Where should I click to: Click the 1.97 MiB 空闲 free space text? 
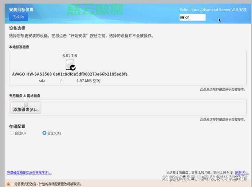[89, 81]
